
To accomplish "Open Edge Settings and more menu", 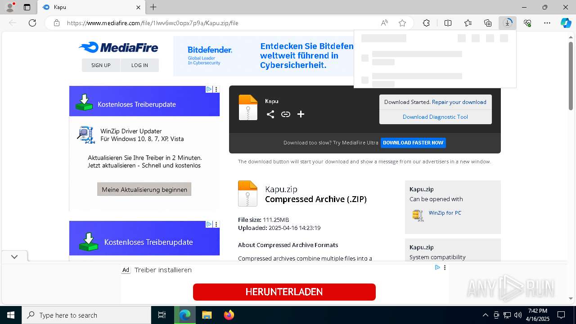I will tap(547, 23).
